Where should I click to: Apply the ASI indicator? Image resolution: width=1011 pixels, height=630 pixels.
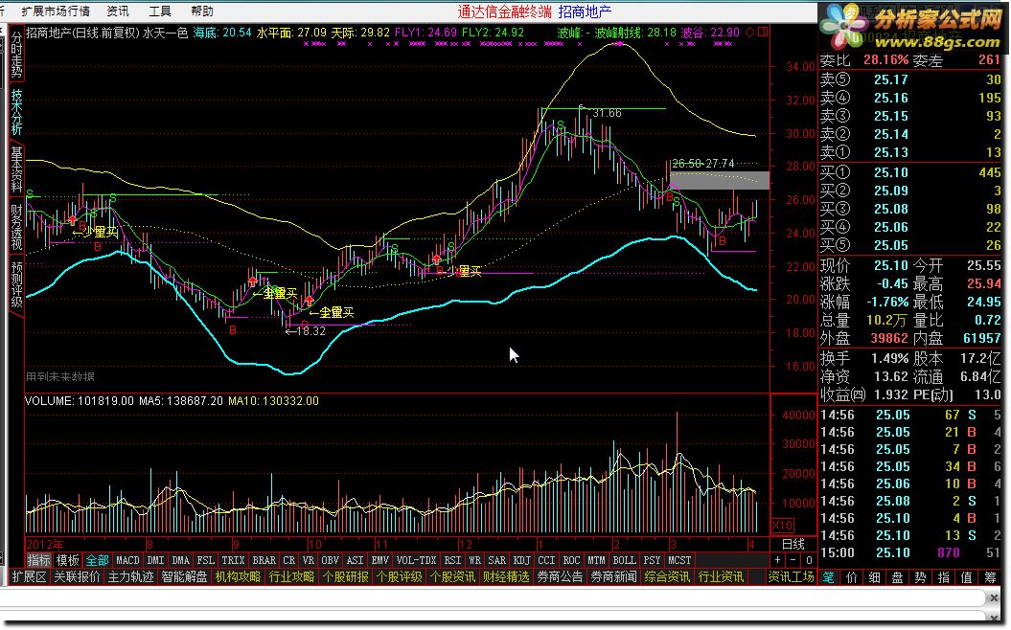(x=355, y=560)
